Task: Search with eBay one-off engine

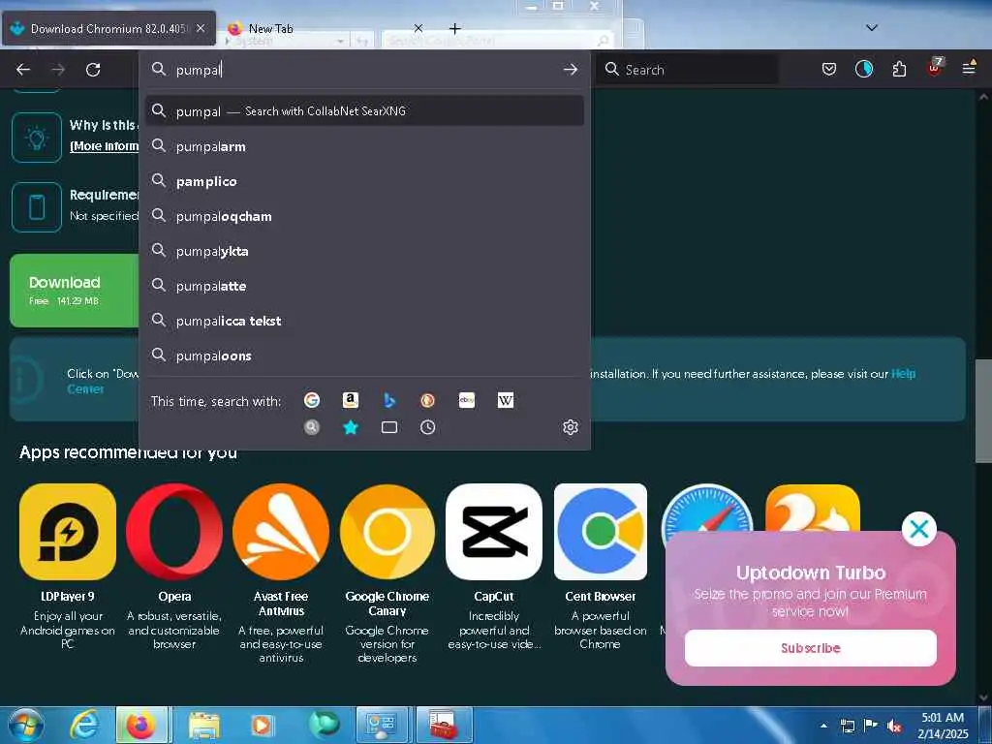Action: tap(467, 400)
